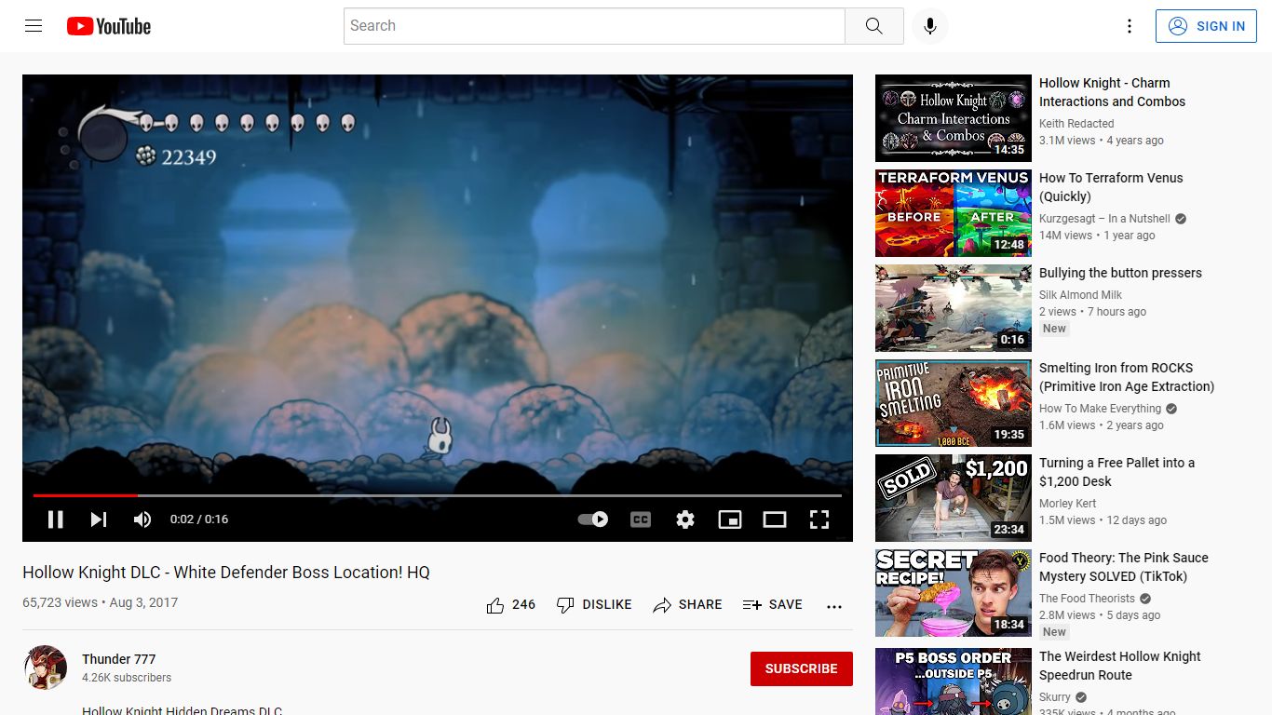
Task: Open Kurzgesagt – In a Nutshell channel
Action: 1104,219
